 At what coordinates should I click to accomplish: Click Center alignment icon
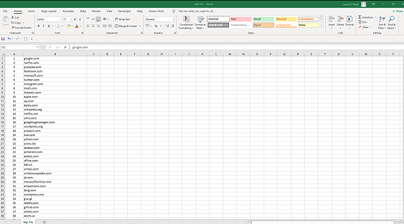click(x=93, y=26)
